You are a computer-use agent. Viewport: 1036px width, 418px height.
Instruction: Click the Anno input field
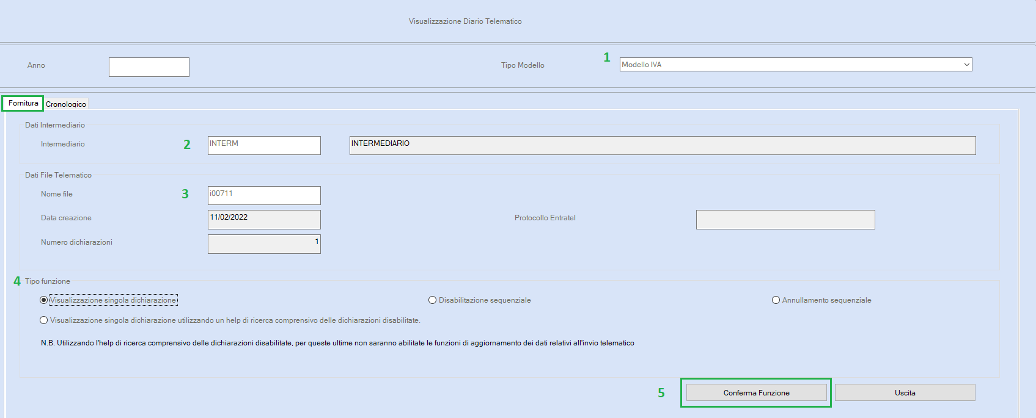(x=149, y=67)
